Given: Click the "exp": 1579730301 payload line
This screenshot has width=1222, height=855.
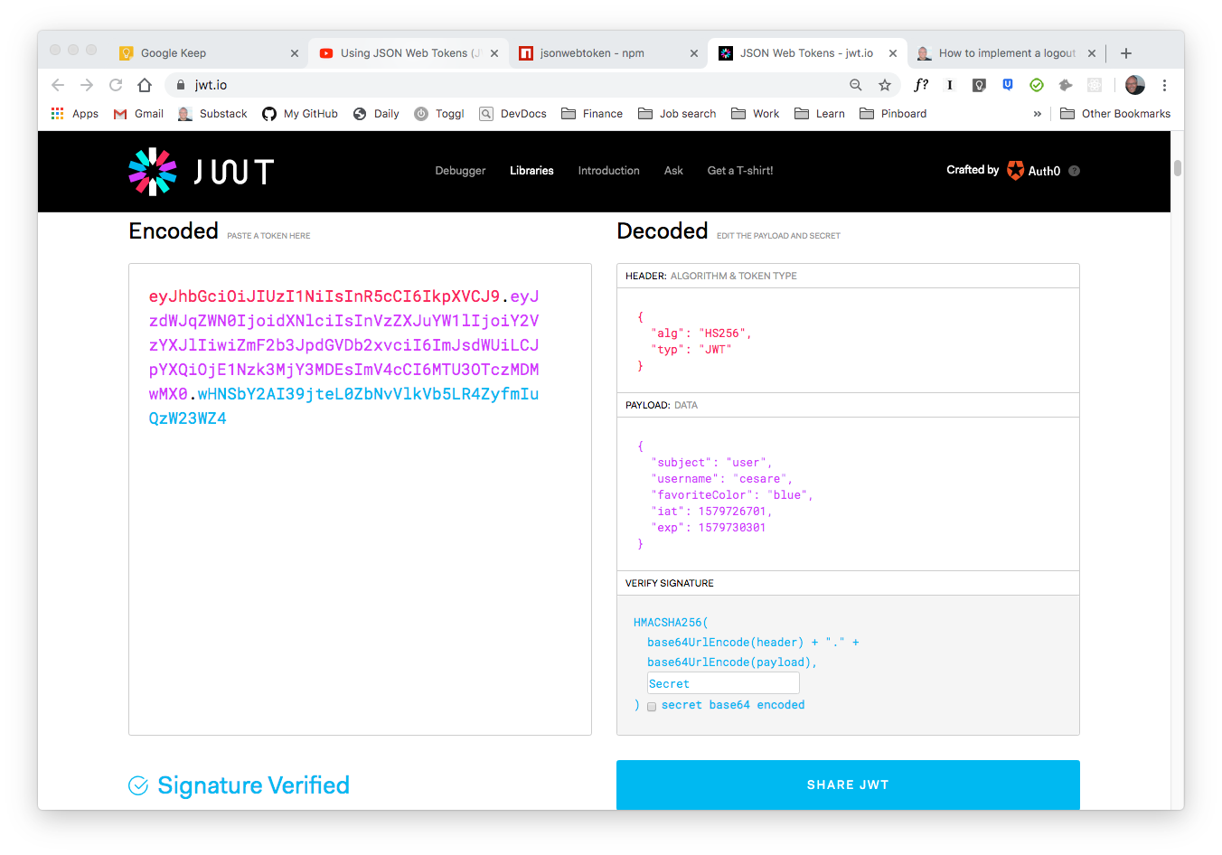Looking at the screenshot, I should coord(709,528).
